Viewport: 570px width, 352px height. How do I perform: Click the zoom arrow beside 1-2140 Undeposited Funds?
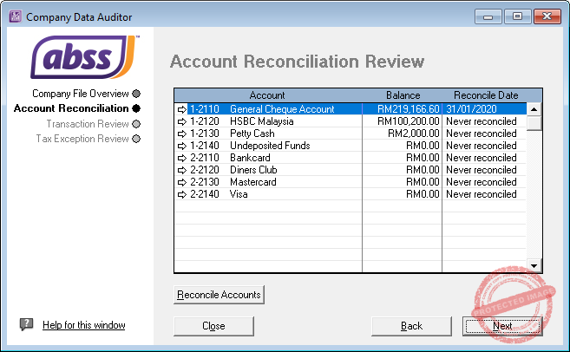pyautogui.click(x=182, y=146)
